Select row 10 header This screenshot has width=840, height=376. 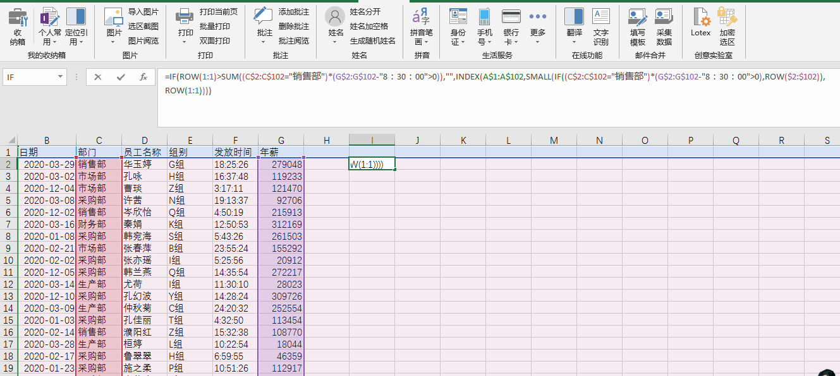pyautogui.click(x=8, y=260)
